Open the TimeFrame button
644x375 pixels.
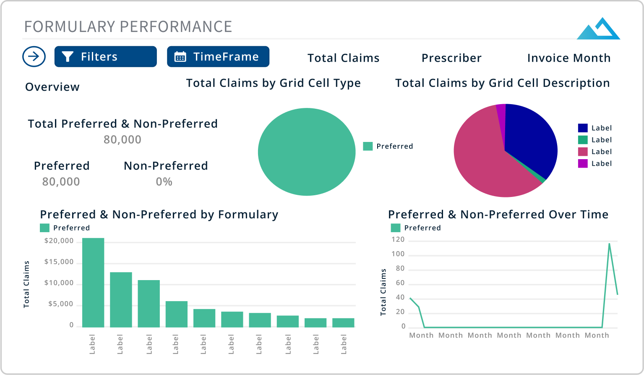(218, 57)
